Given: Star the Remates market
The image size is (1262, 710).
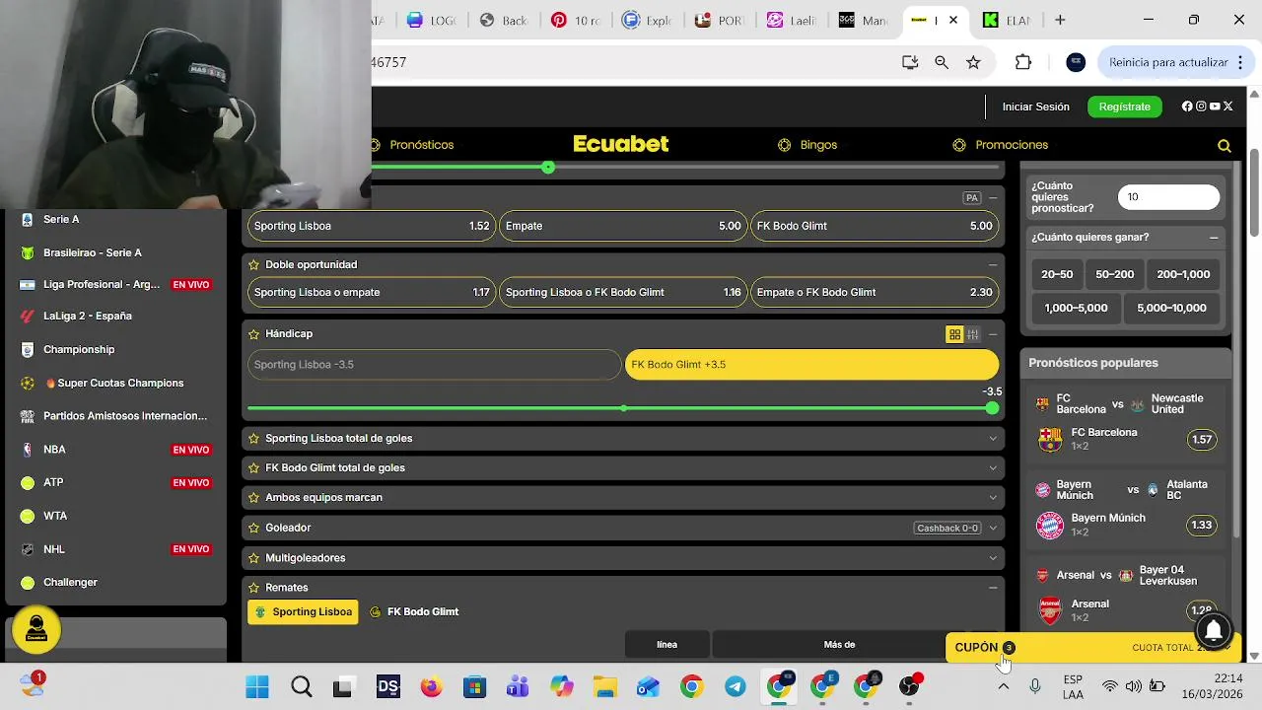Looking at the screenshot, I should [254, 587].
